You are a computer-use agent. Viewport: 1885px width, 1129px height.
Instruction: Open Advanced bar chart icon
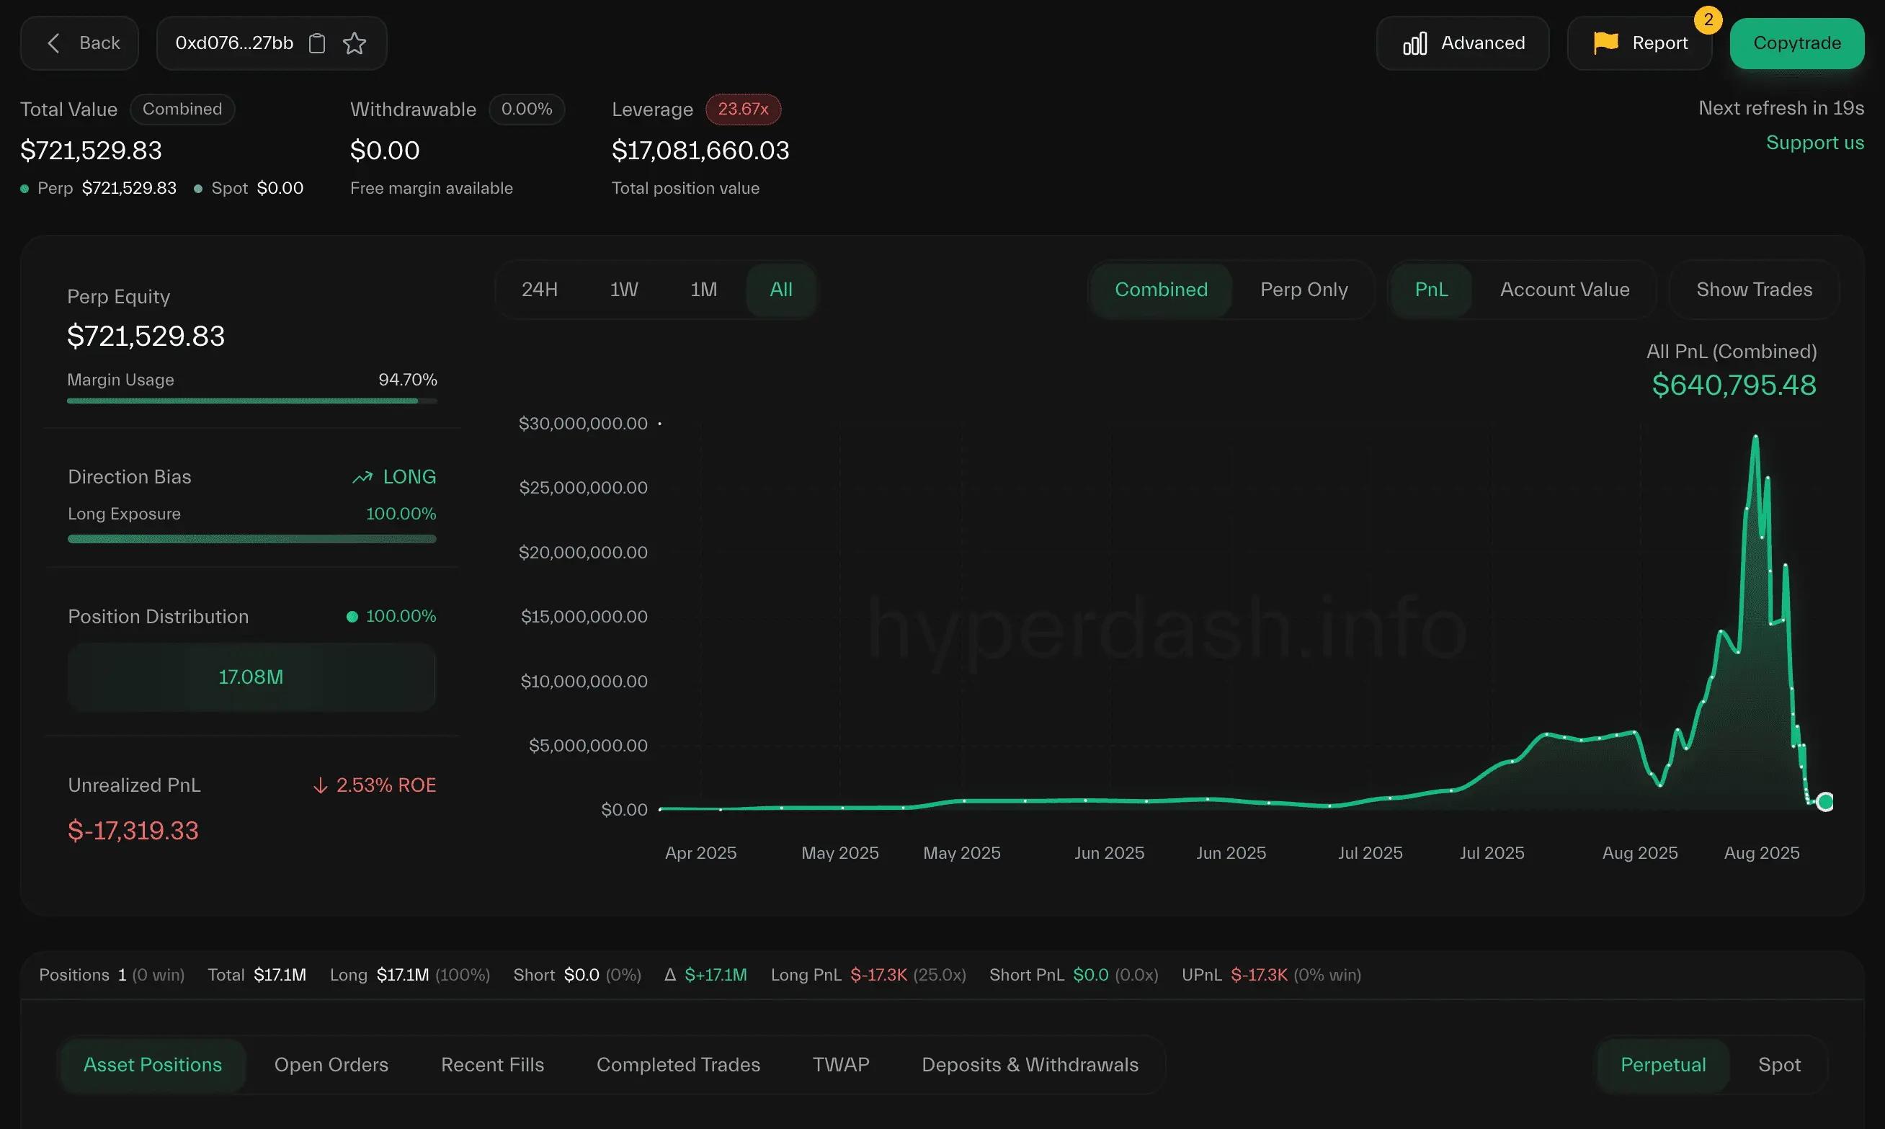click(x=1415, y=43)
